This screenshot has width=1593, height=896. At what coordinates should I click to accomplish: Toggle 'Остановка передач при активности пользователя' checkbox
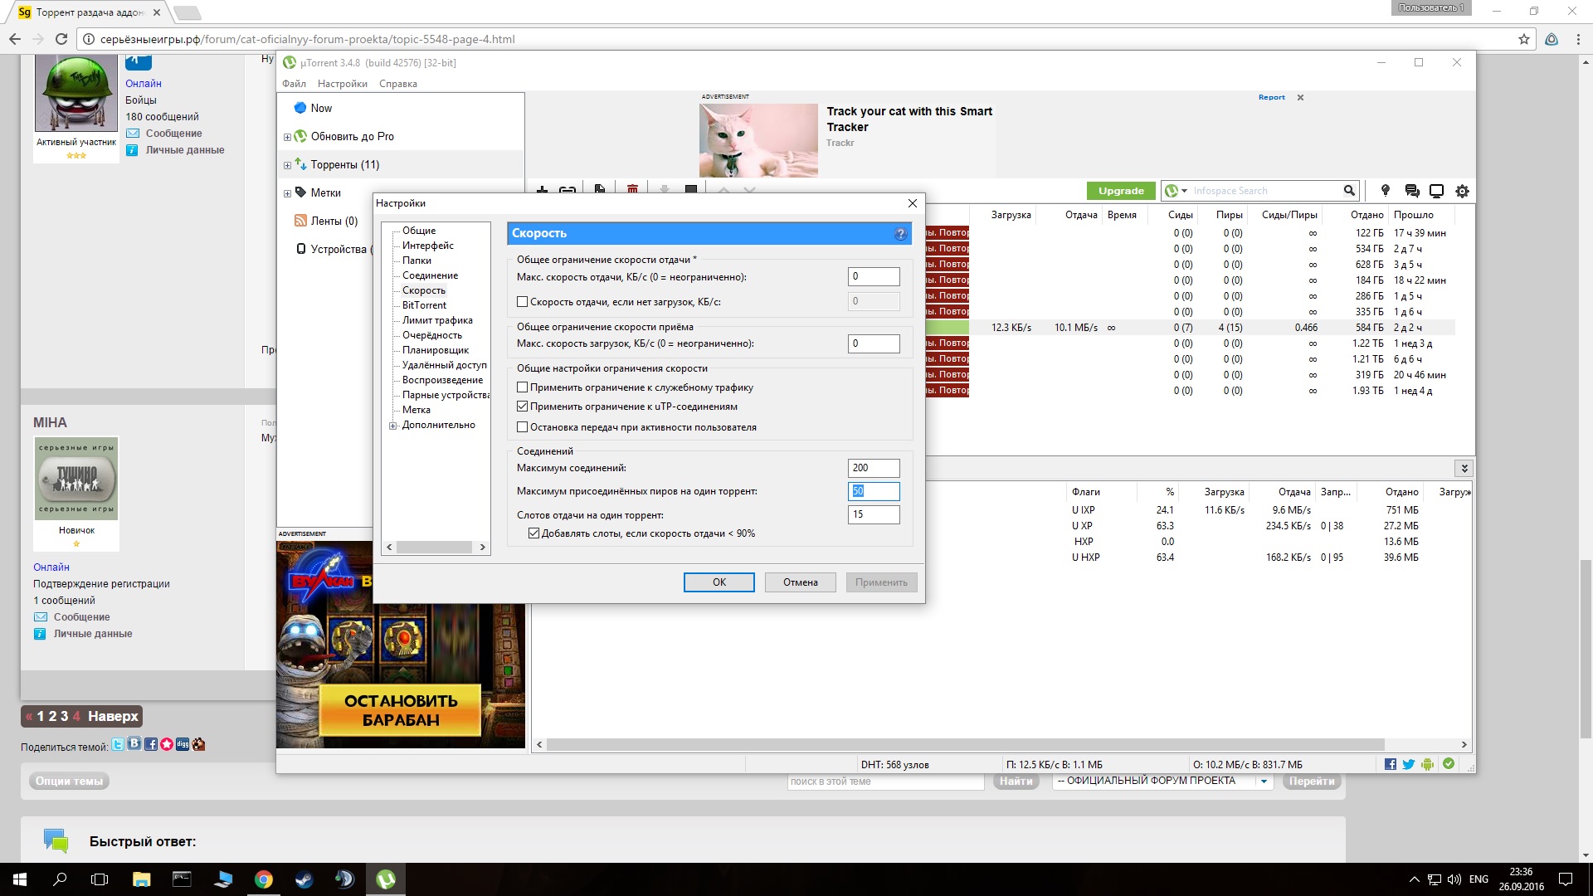click(523, 427)
